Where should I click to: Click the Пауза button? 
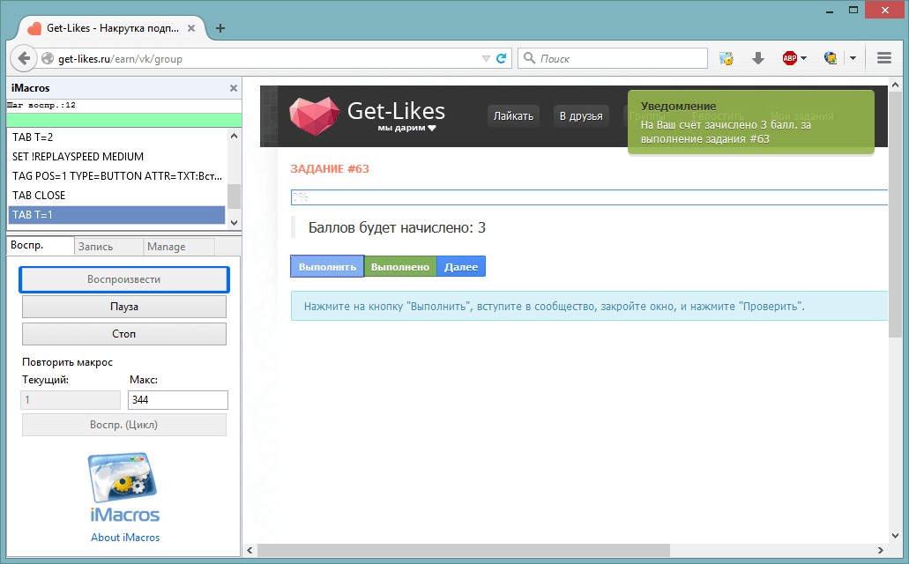(x=124, y=307)
